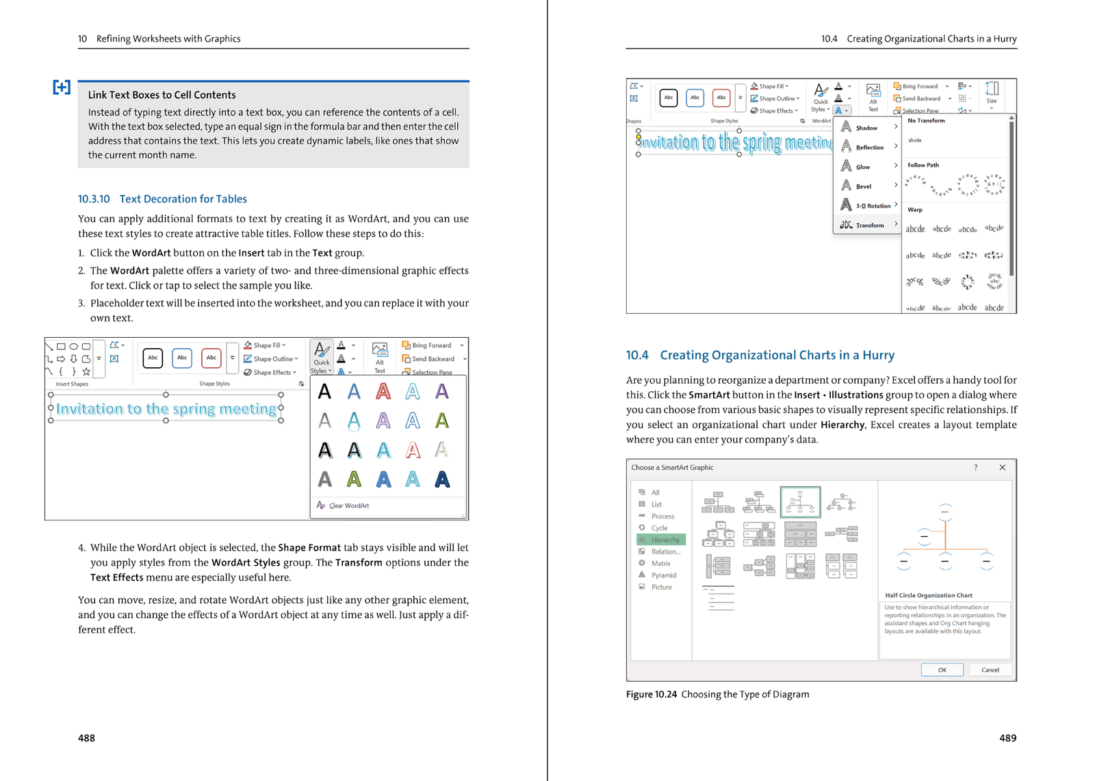The height and width of the screenshot is (781, 1095).
Task: Select the first Warp transform abcde sample
Action: tap(915, 229)
